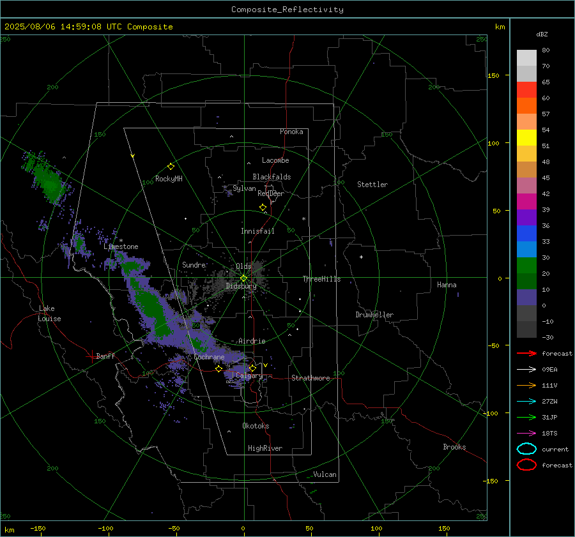Click the Blackfalds label
The width and height of the screenshot is (575, 537).
272,177
